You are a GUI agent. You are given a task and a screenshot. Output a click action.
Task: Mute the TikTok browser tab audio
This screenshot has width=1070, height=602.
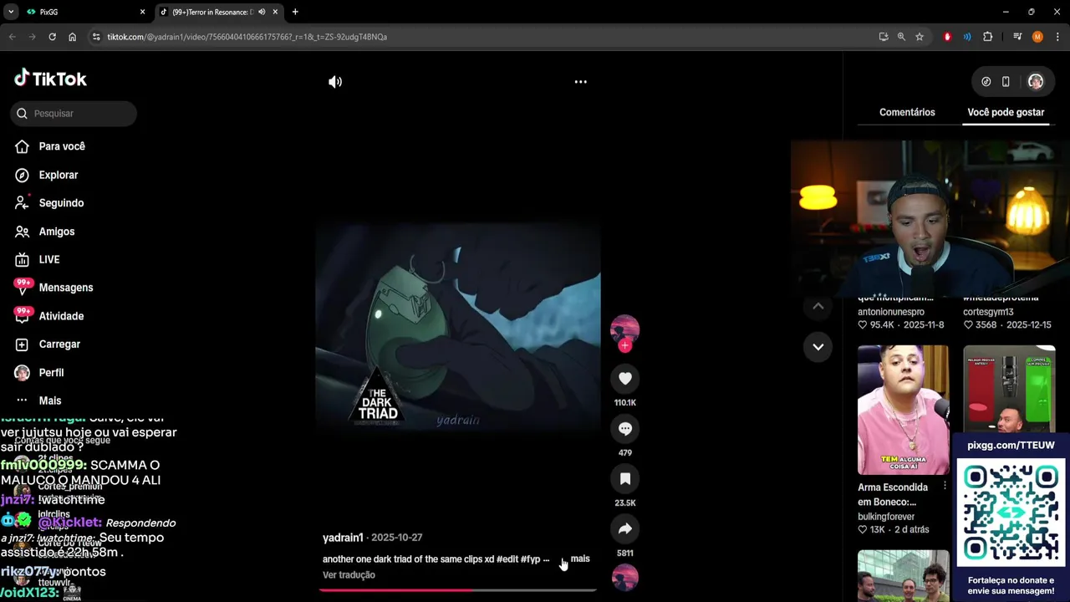click(x=262, y=12)
